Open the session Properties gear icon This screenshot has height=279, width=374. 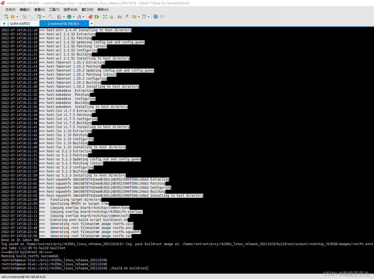tap(39, 17)
